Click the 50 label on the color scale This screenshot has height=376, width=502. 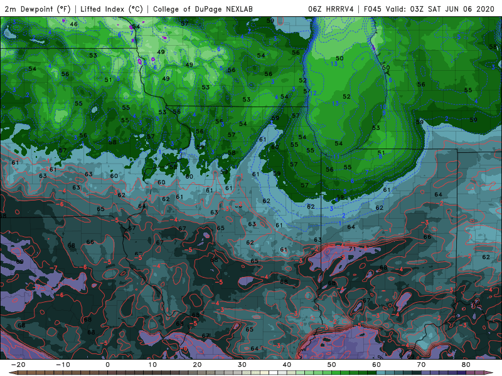(x=332, y=365)
